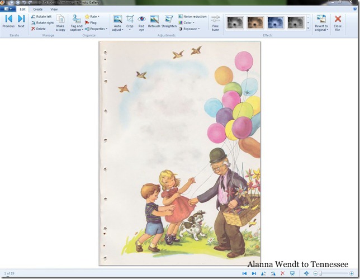Screen dimensions: 360x279
Task: Apply the first black and white effect
Action: [235, 22]
